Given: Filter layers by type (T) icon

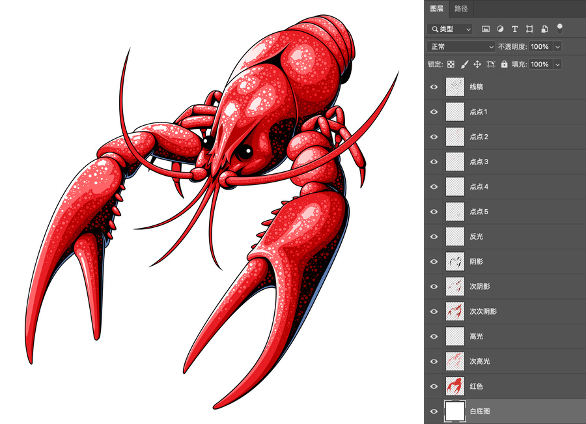Looking at the screenshot, I should (514, 29).
